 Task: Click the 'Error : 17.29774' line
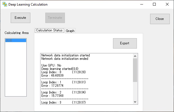(52, 86)
